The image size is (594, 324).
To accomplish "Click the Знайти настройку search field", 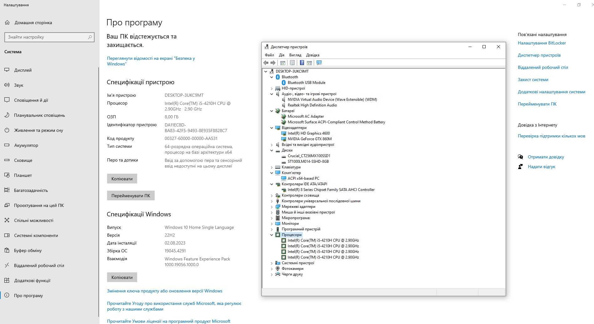I will click(x=49, y=37).
